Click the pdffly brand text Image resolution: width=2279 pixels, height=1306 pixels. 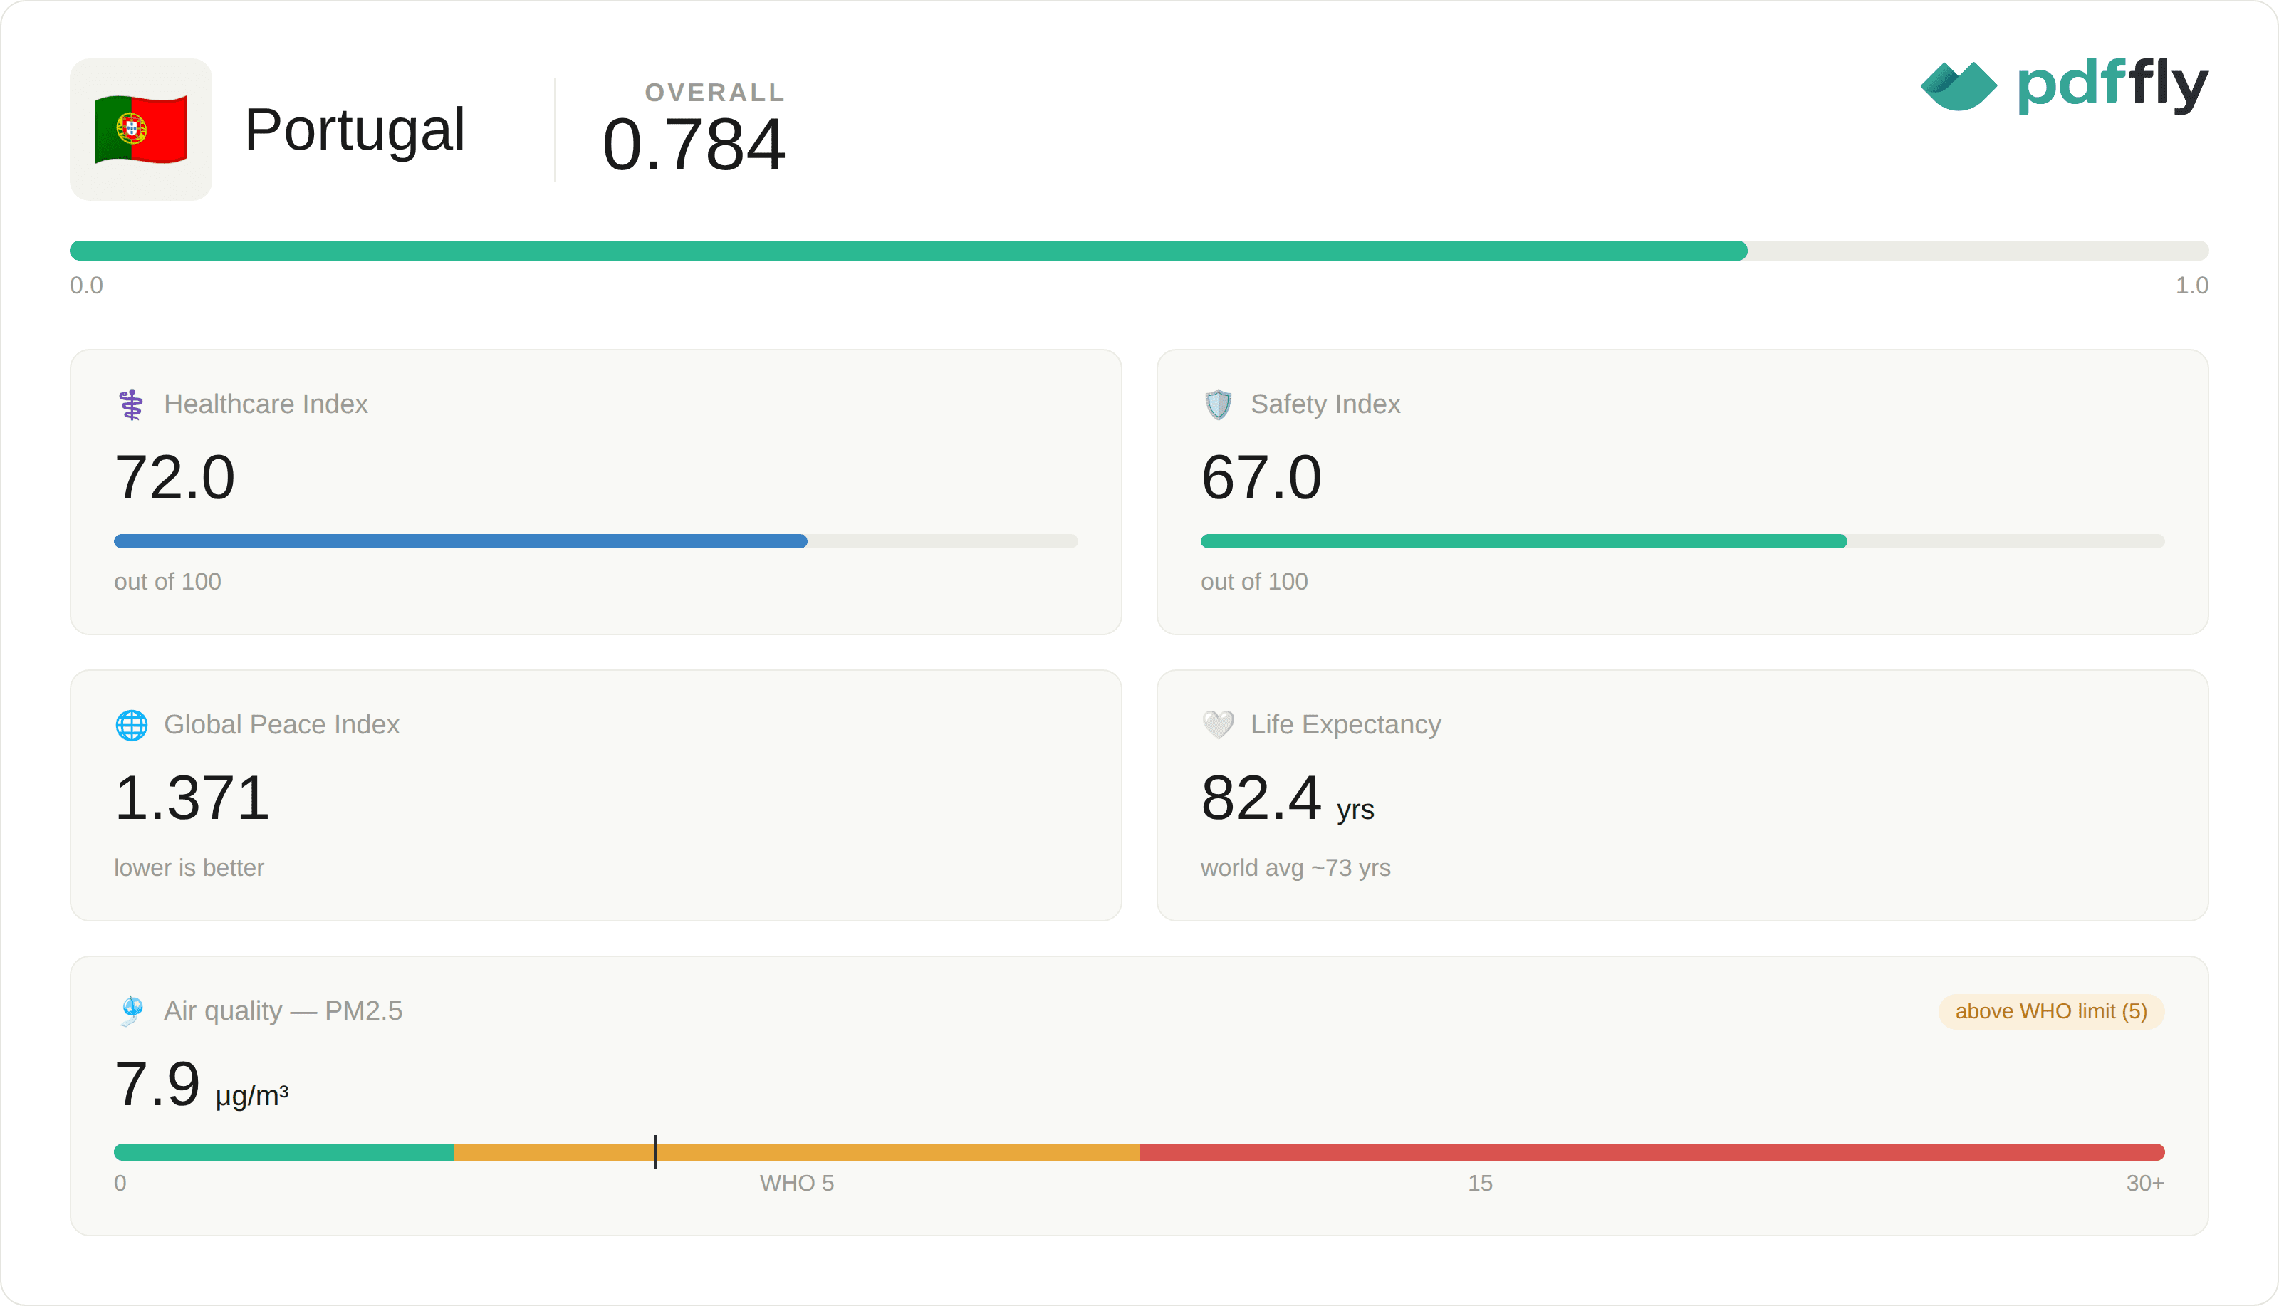click(2113, 86)
